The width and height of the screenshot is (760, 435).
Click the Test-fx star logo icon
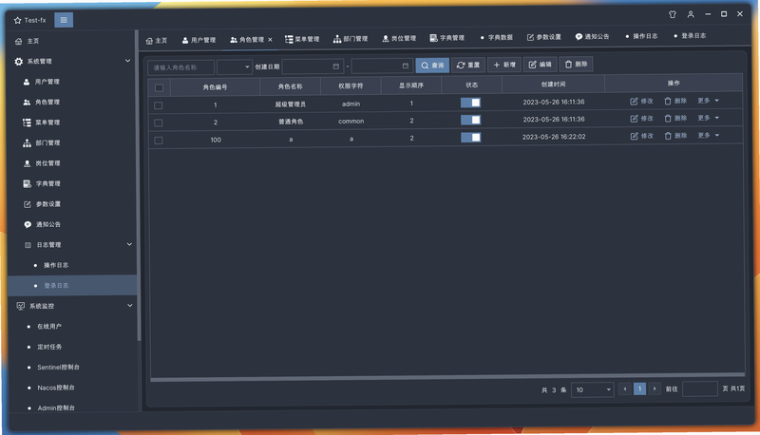coord(18,20)
